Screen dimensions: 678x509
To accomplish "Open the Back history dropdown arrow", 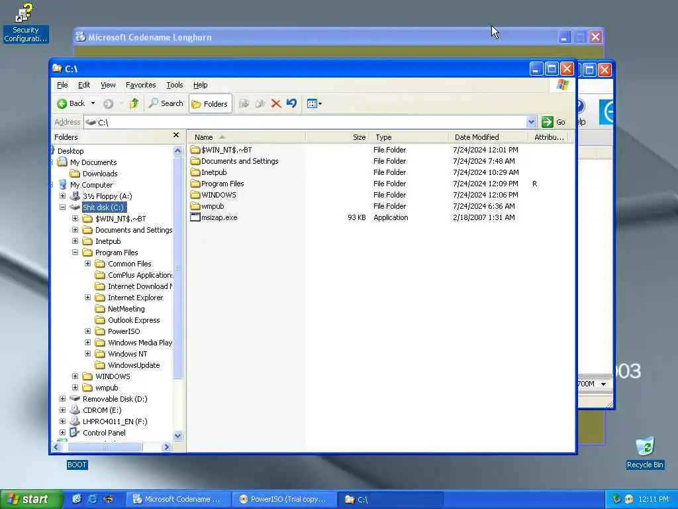I will pos(93,103).
